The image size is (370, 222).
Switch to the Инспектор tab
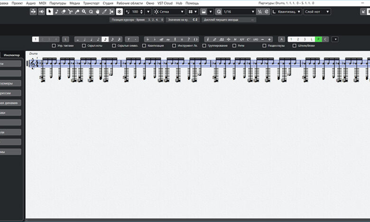pyautogui.click(x=11, y=55)
